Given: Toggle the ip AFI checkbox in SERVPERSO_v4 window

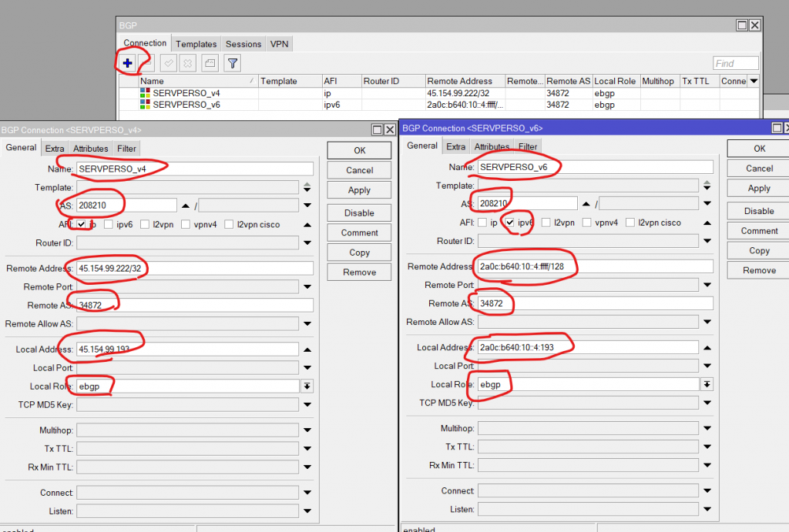Looking at the screenshot, I should pos(82,224).
